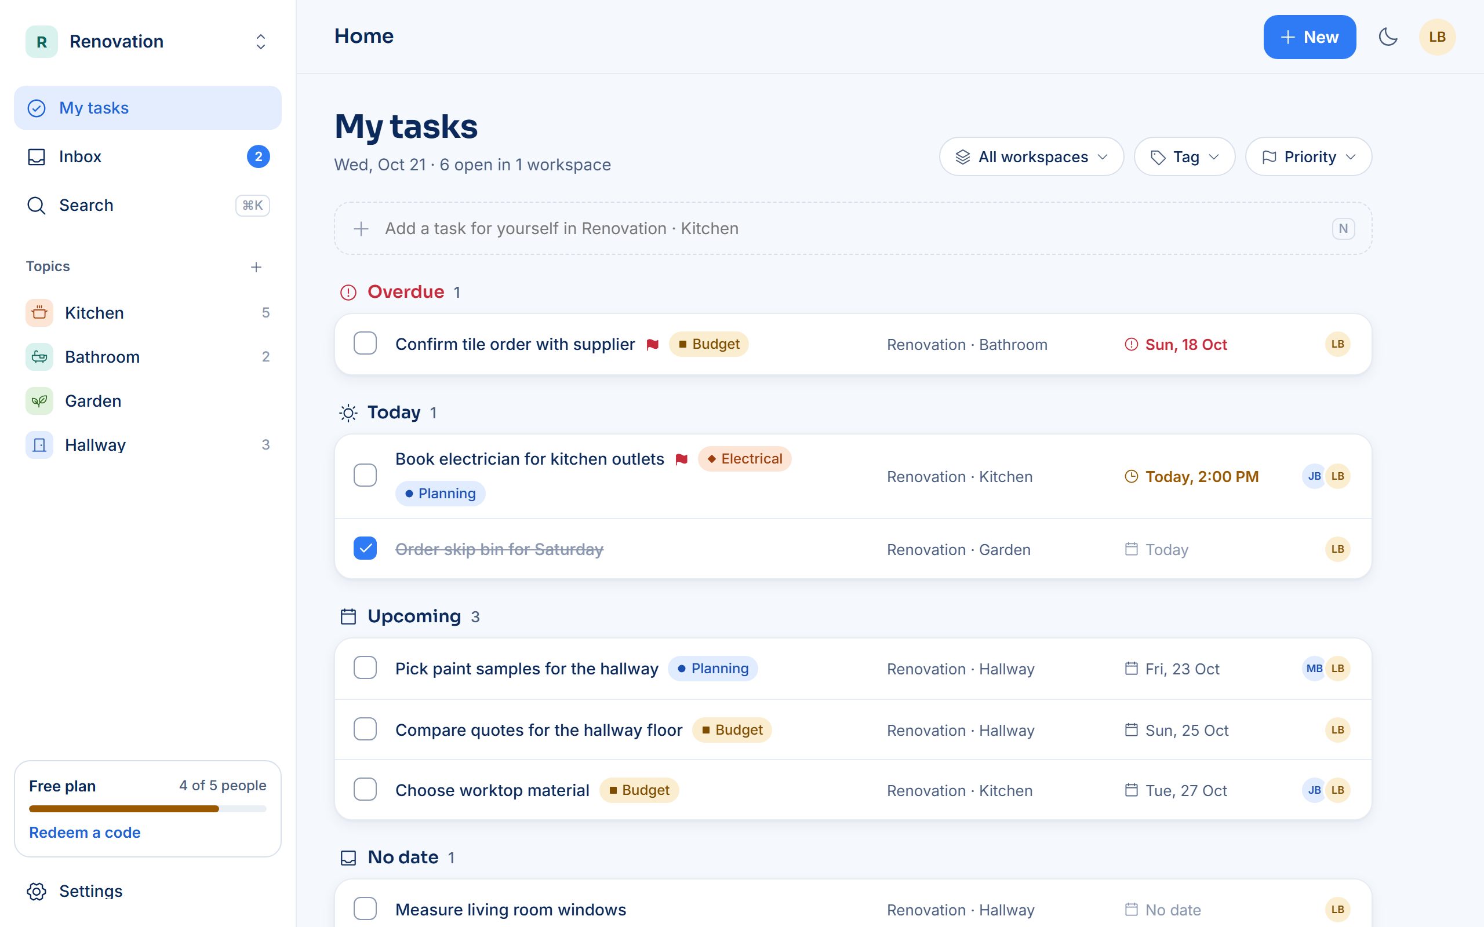The height and width of the screenshot is (927, 1484).
Task: Check off Compare quotes for the hallway floor
Action: (365, 729)
